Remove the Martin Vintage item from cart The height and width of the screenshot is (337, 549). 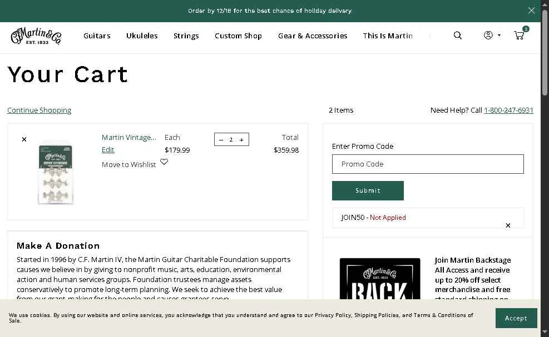(24, 139)
